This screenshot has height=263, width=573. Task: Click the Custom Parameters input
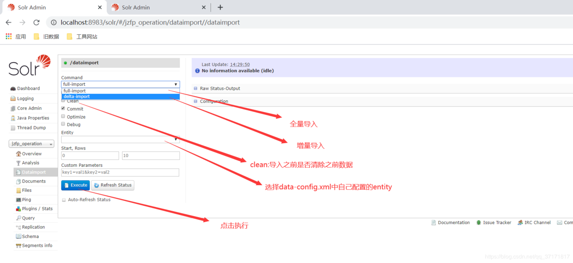(x=120, y=172)
